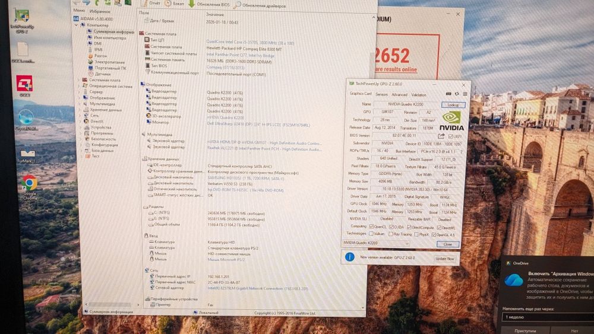Open the red OCCT desktop icon
The image size is (594, 334).
pyautogui.click(x=24, y=86)
